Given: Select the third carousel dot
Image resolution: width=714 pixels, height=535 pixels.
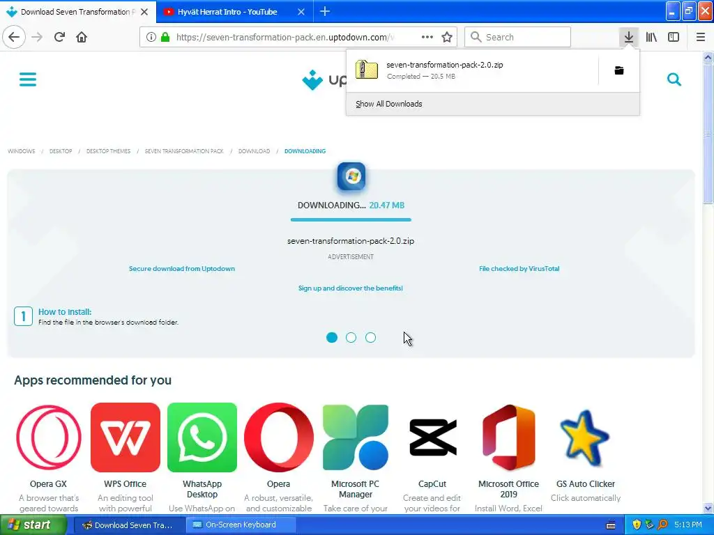Looking at the screenshot, I should (371, 338).
